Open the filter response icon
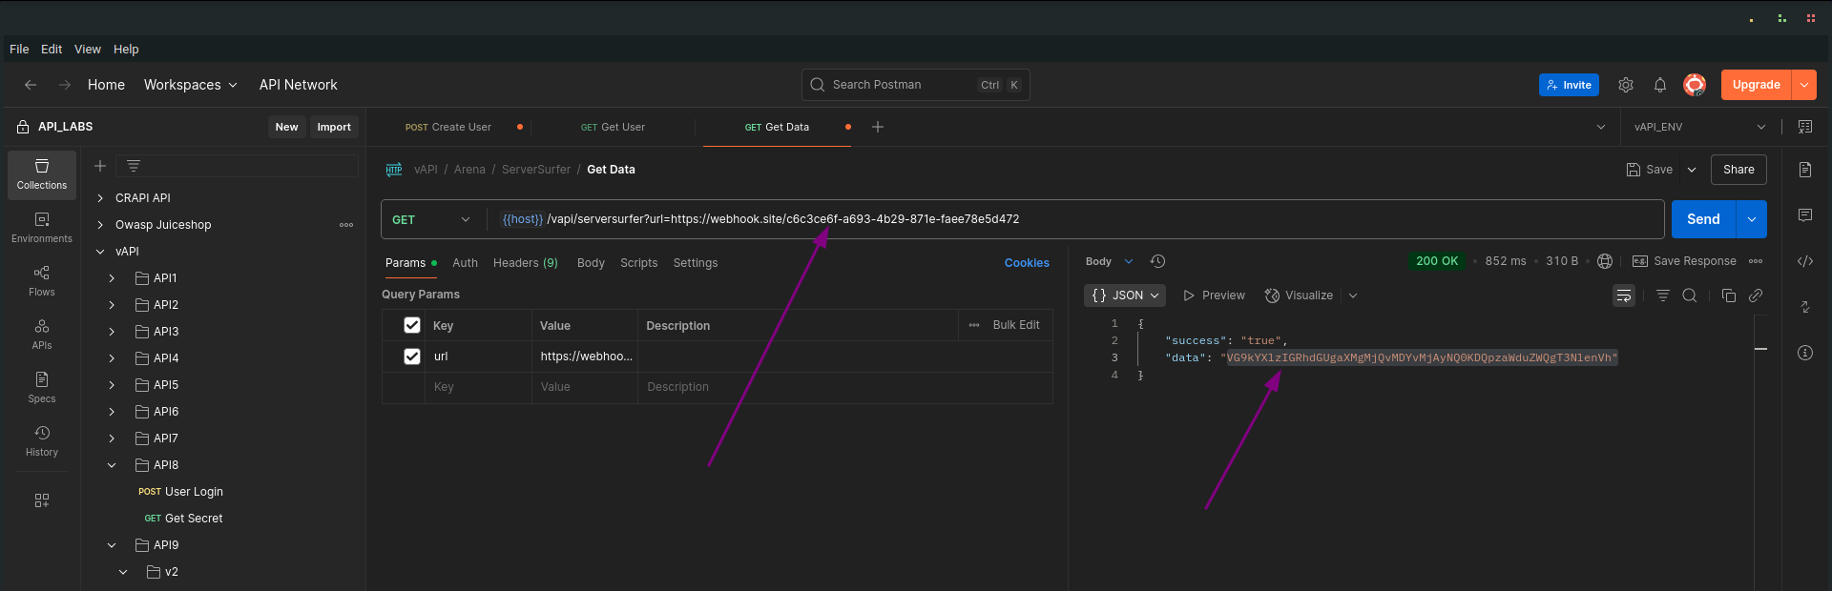This screenshot has height=591, width=1832. pos(1663,295)
